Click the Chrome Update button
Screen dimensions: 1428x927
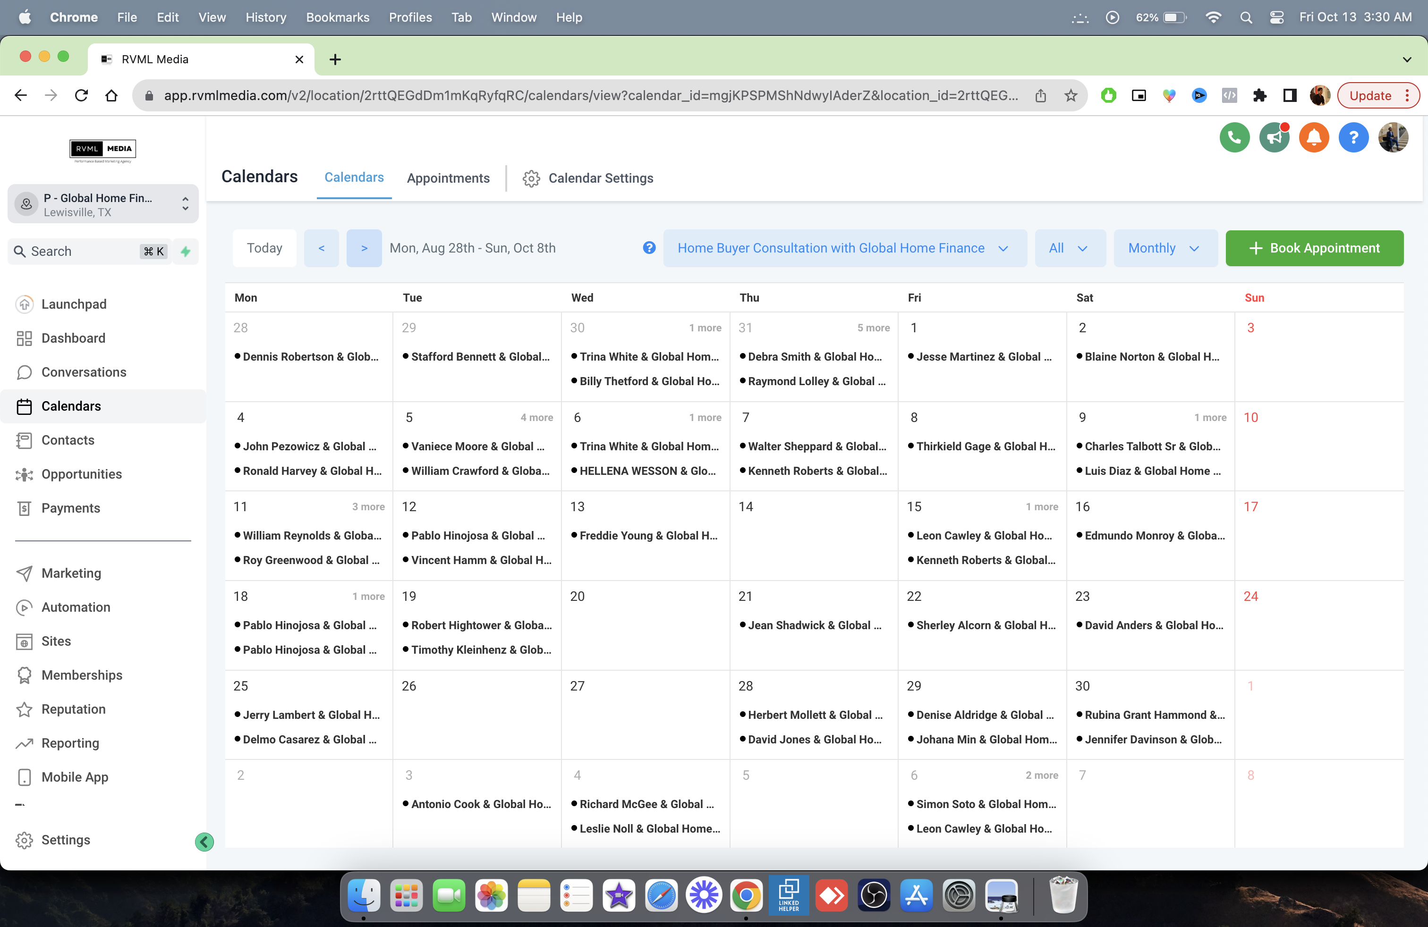tap(1377, 95)
